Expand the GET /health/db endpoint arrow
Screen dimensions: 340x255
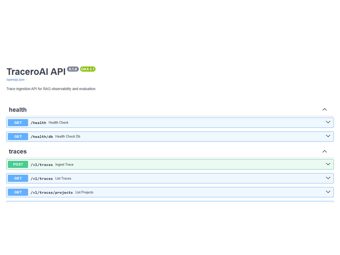coord(328,136)
